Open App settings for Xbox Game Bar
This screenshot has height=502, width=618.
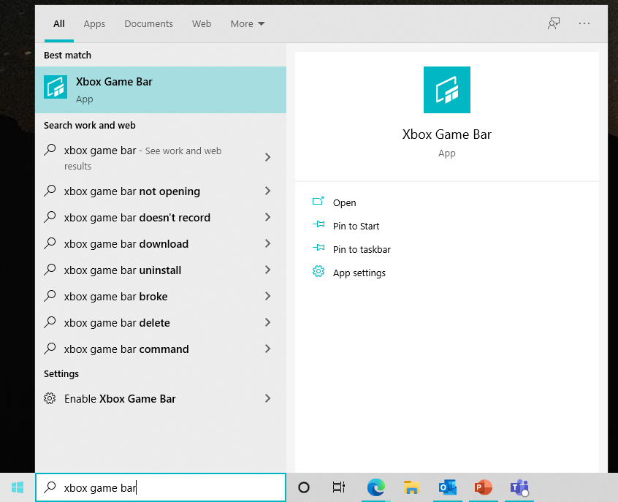coord(359,273)
